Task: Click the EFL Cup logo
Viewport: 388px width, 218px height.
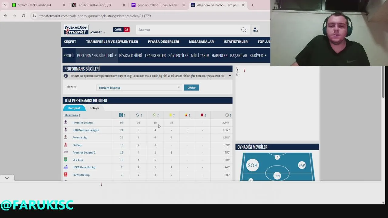Action: 65,160
